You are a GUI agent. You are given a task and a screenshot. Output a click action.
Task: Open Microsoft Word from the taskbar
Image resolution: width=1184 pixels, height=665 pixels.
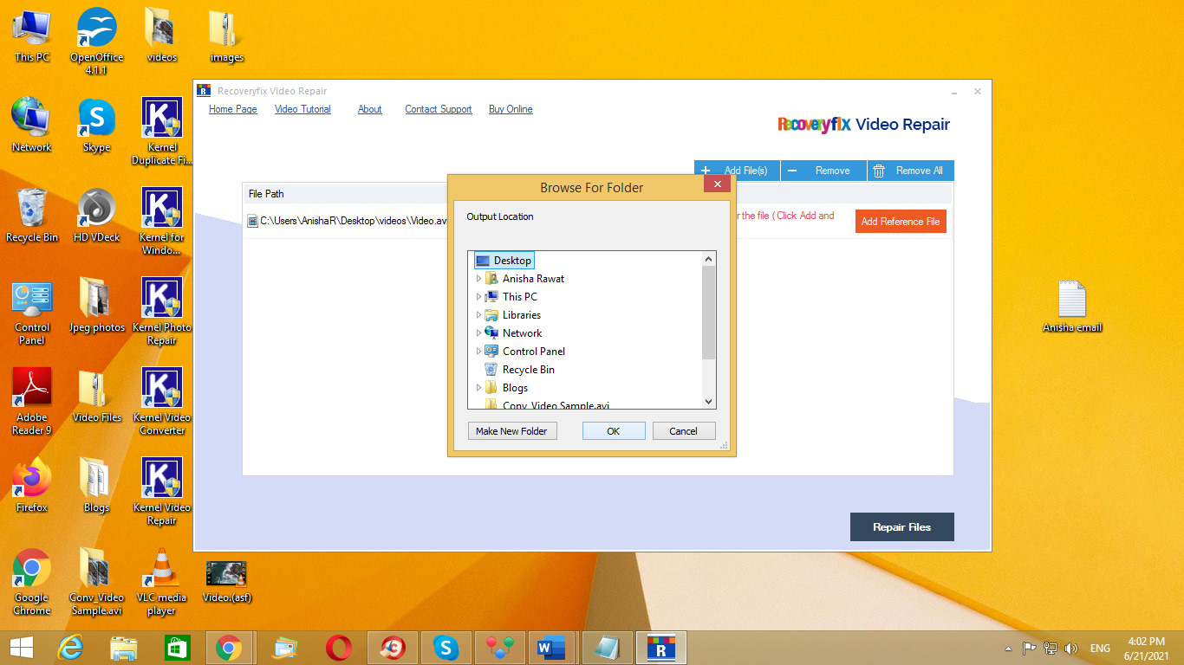[x=550, y=648]
